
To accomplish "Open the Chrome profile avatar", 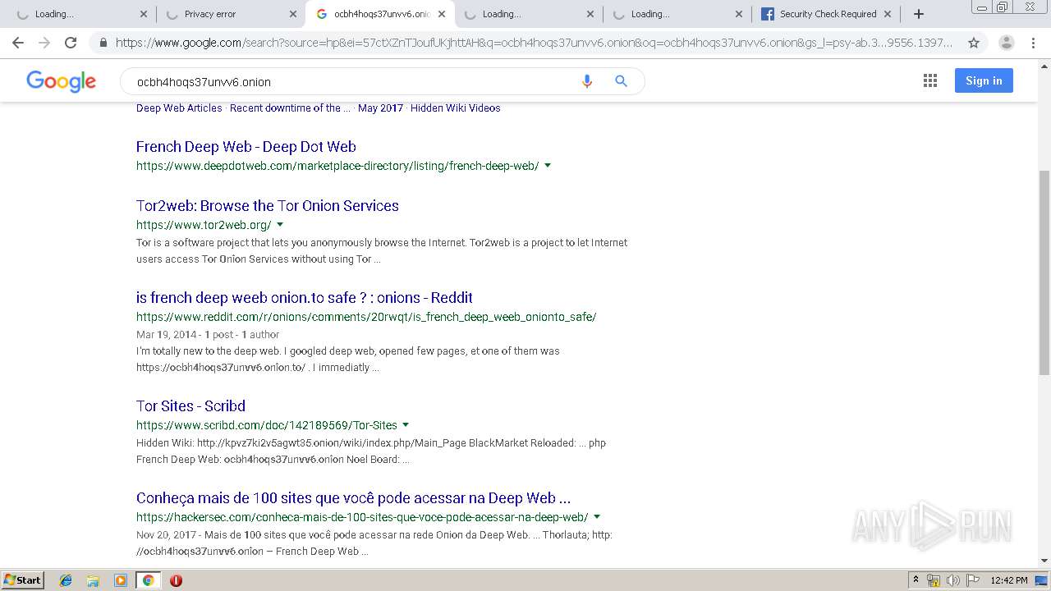I will click(x=1006, y=43).
